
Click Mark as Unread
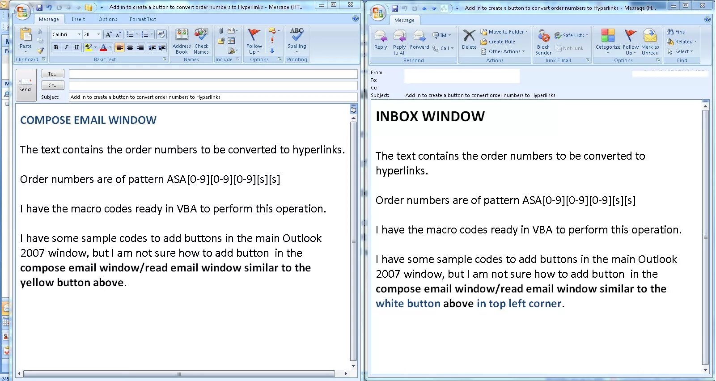[x=650, y=42]
